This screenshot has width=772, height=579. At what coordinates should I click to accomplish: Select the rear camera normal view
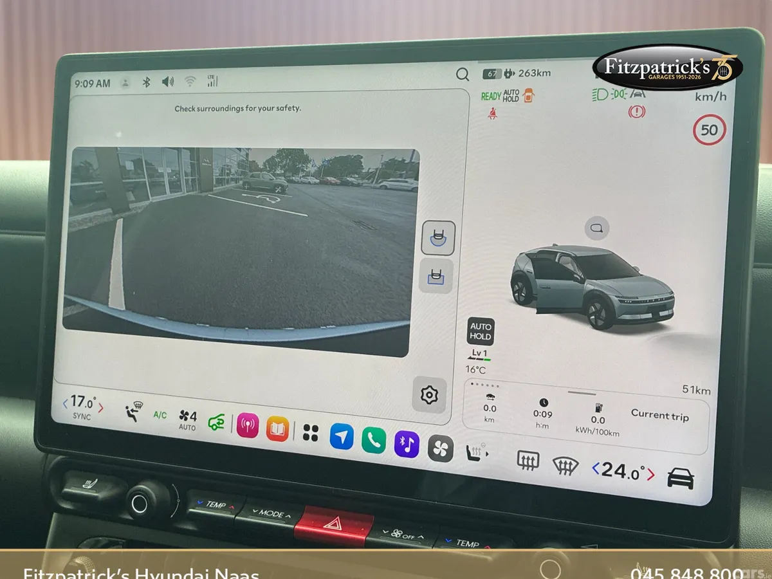pyautogui.click(x=437, y=237)
